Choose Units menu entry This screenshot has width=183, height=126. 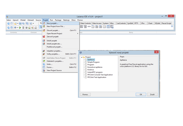(61, 64)
